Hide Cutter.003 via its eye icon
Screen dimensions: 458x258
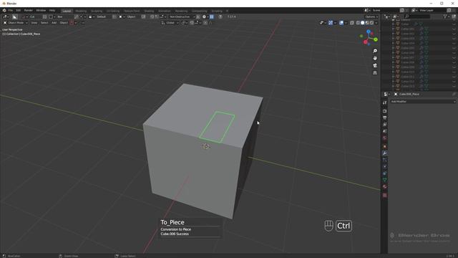point(454,39)
